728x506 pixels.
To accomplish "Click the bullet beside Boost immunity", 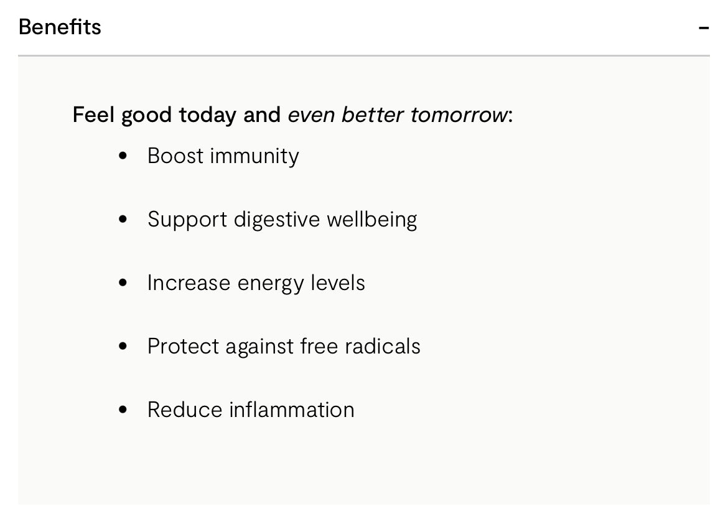I will click(123, 156).
